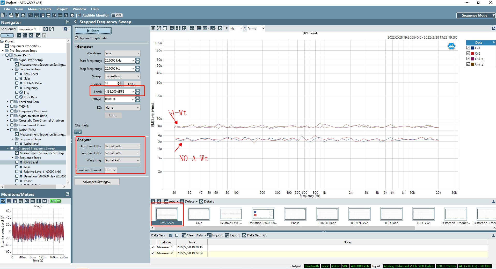Open project file from the main toolbar
496x269 pixels.
point(11,15)
